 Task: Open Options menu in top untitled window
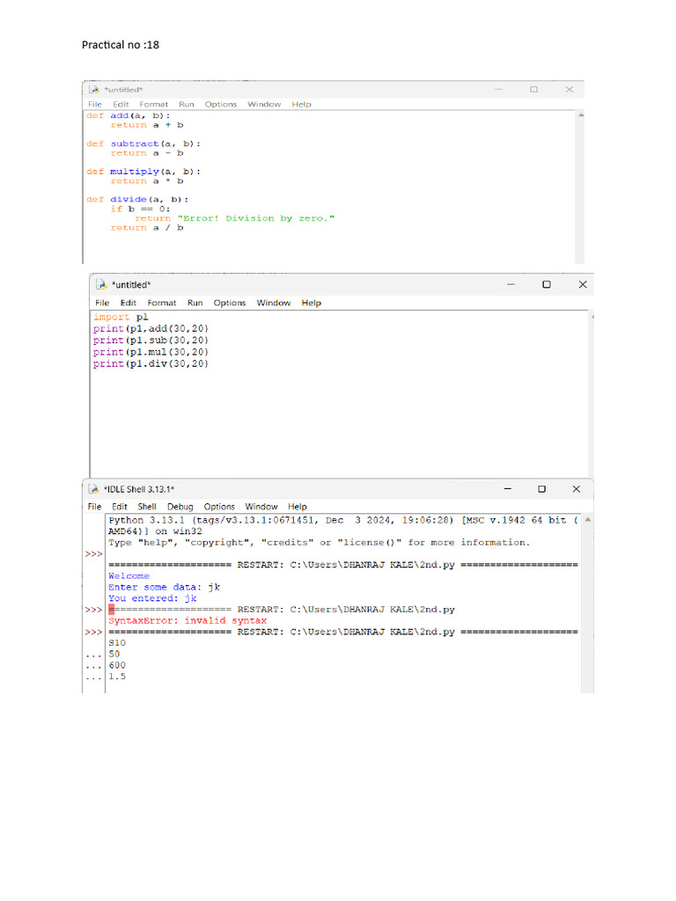pos(221,104)
